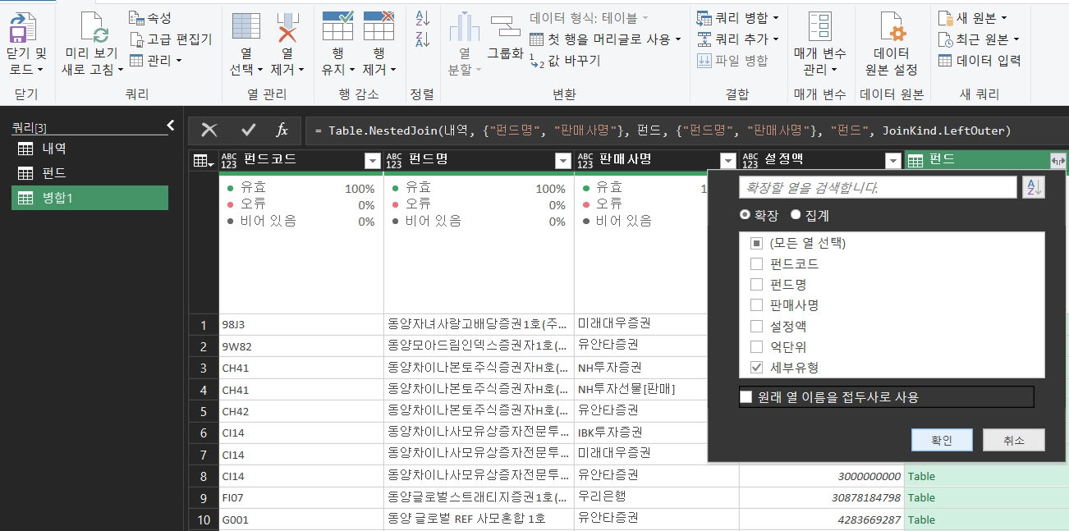Select the 집계 (Aggregate) radio button

pos(796,215)
